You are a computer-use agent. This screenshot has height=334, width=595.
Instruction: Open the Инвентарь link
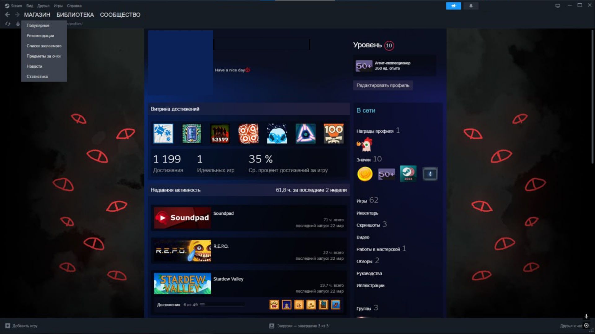point(367,213)
